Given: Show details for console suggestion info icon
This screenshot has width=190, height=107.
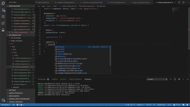Looking at the screenshot, I should [109, 47].
